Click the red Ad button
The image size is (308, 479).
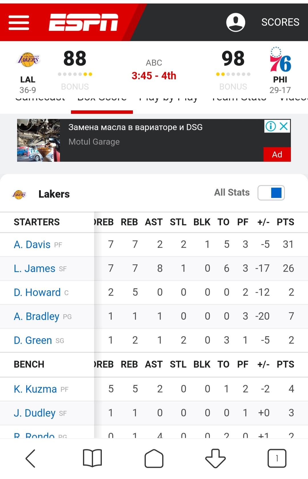[x=277, y=154]
